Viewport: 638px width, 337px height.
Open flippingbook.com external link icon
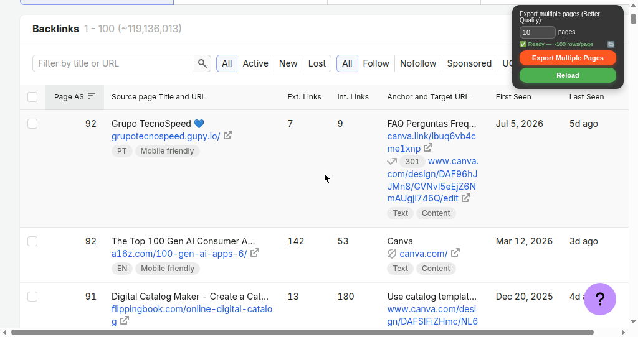coord(125,321)
